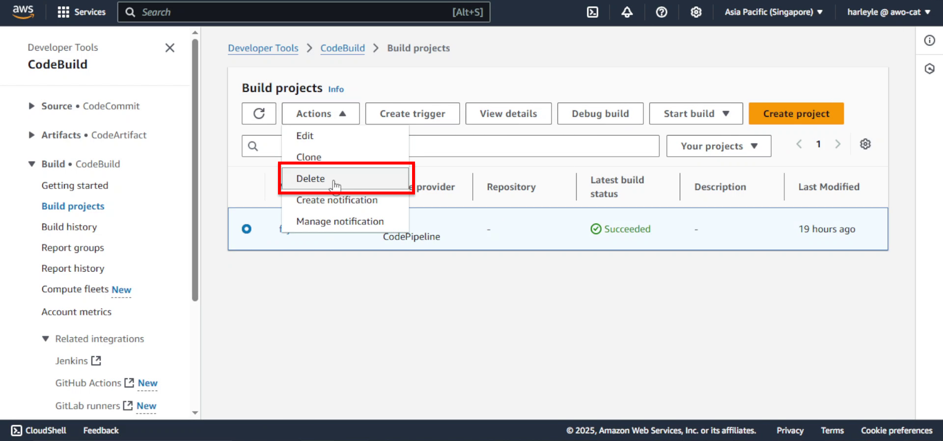Click the Succeeded build status
943x441 pixels.
[620, 229]
